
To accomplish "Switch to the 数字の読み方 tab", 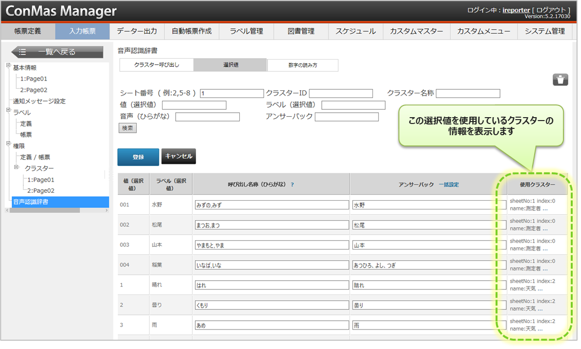I will (x=302, y=65).
